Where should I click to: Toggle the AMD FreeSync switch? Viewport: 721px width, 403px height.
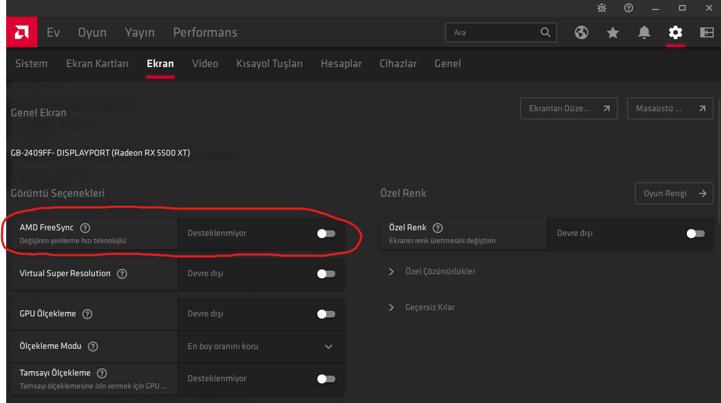(x=326, y=234)
